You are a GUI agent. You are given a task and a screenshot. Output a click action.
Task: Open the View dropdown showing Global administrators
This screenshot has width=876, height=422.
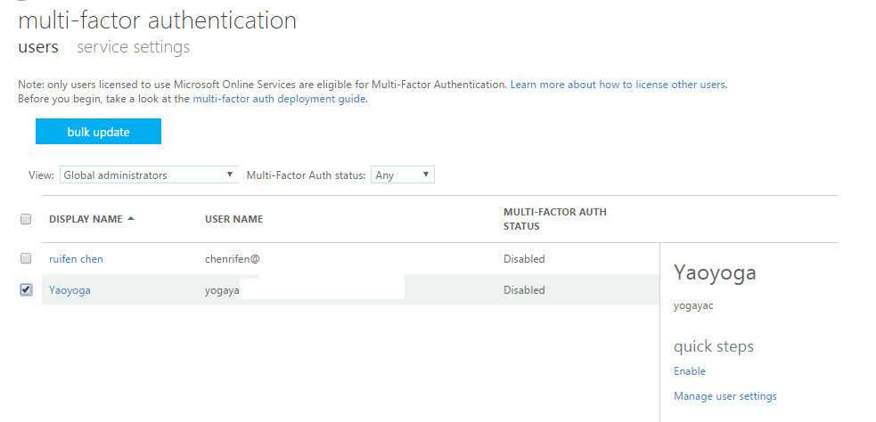(149, 174)
